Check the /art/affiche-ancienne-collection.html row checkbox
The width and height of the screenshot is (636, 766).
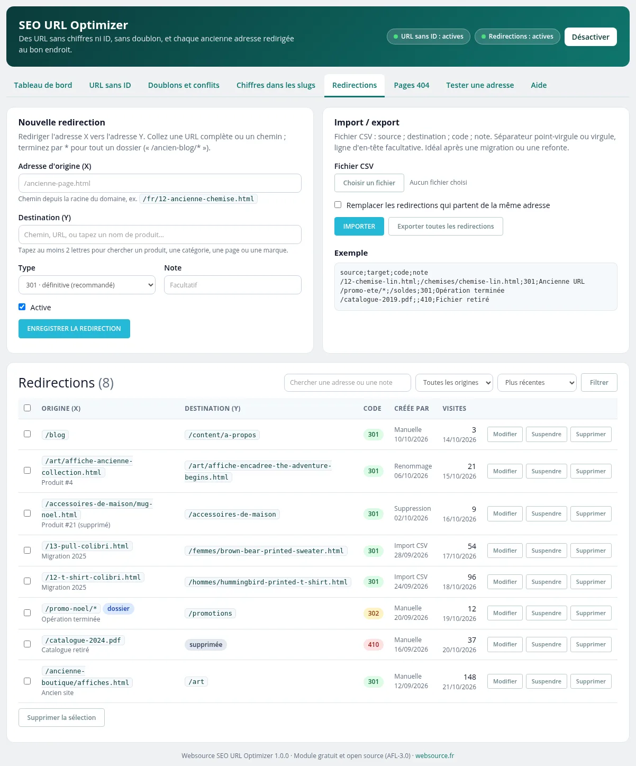[28, 471]
